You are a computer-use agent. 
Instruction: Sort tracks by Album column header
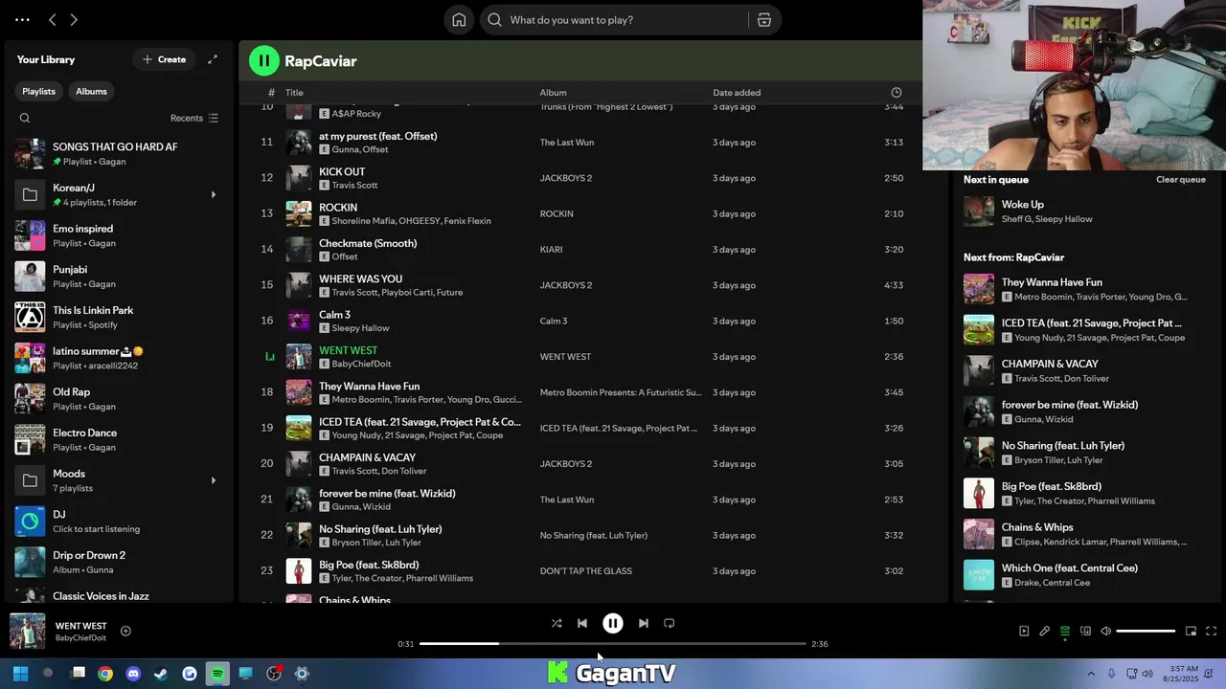tap(554, 93)
